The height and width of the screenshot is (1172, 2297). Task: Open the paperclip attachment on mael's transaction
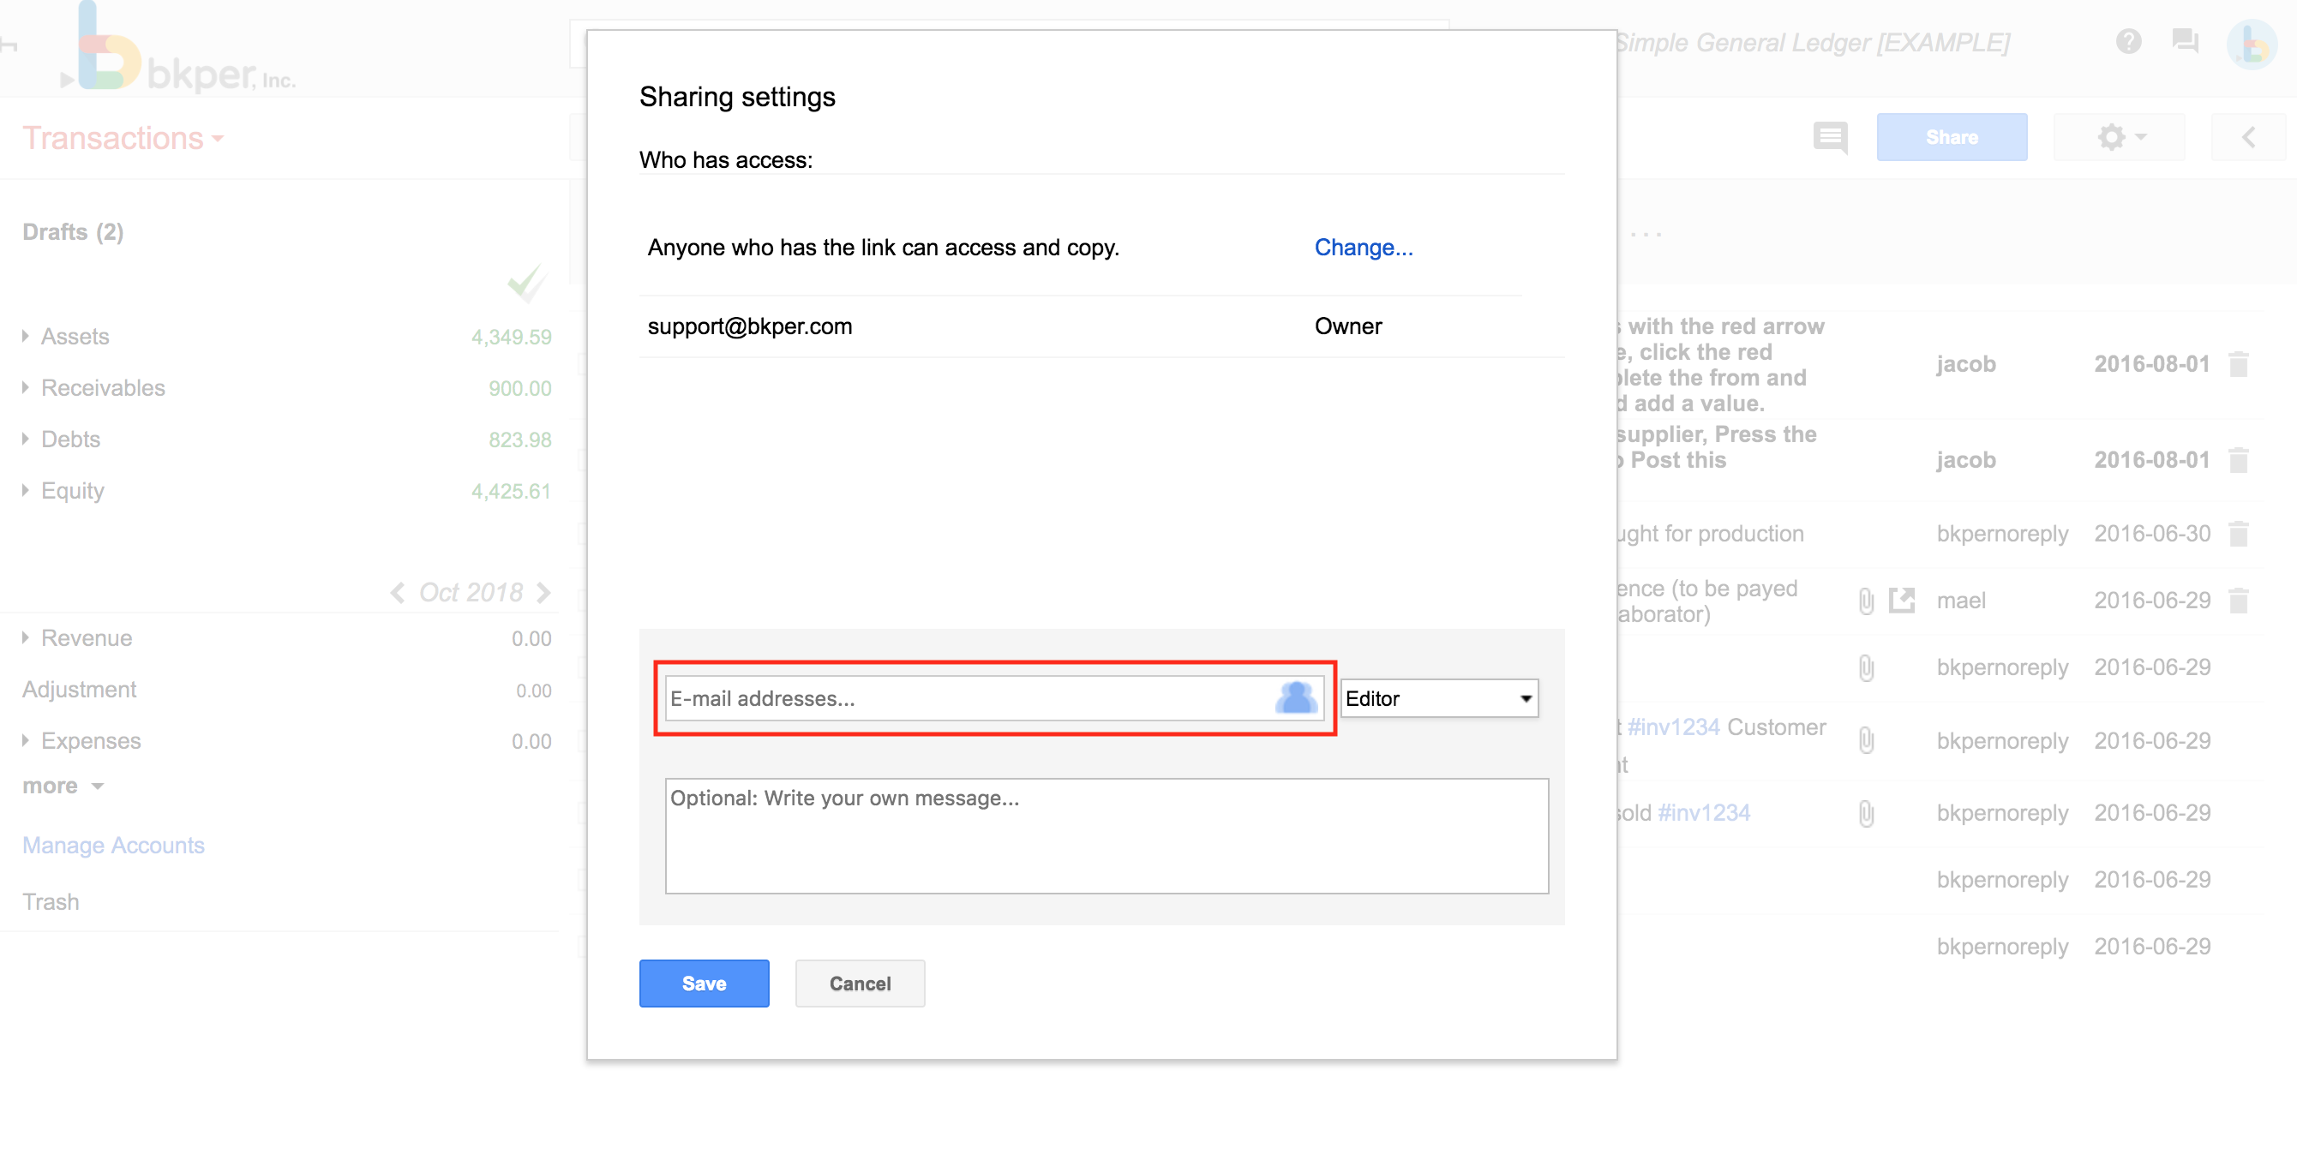coord(1867,600)
